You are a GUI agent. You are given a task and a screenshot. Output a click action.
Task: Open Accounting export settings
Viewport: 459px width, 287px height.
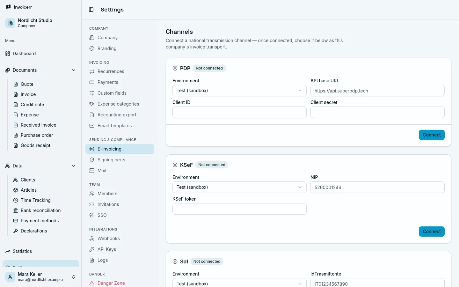click(x=120, y=115)
